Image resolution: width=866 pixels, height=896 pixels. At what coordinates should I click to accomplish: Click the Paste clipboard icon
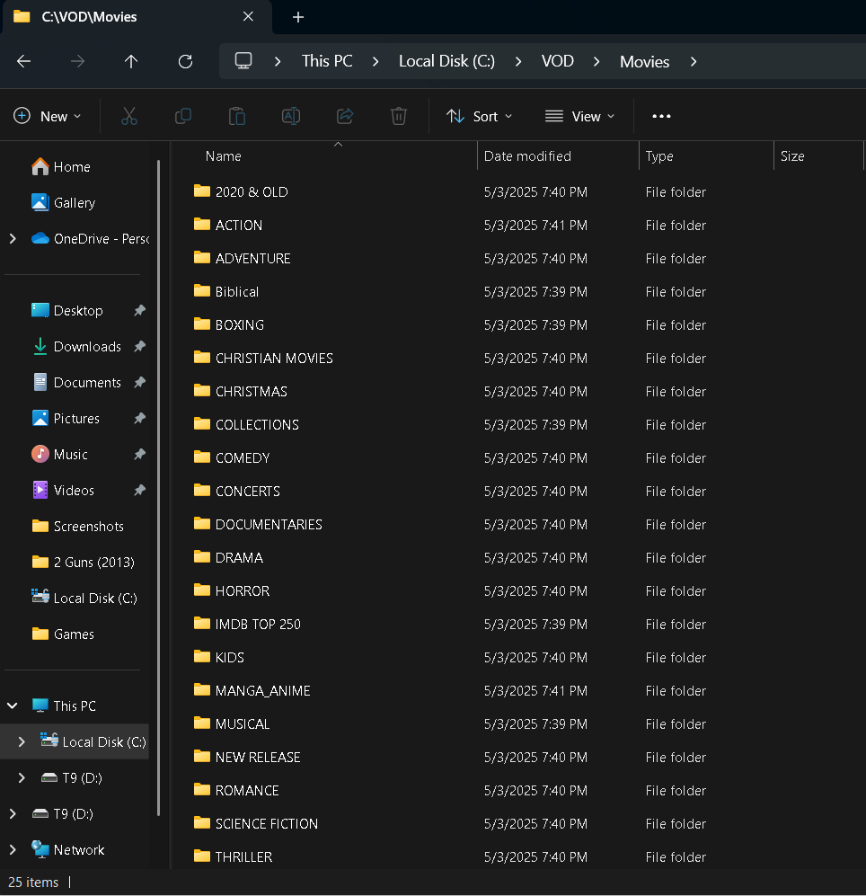[237, 116]
